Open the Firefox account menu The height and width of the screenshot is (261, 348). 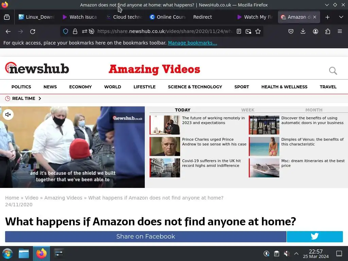pyautogui.click(x=315, y=32)
